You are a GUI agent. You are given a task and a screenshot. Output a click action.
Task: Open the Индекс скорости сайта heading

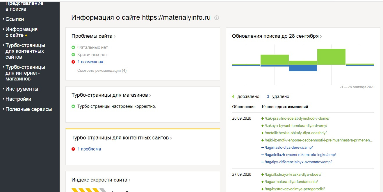(99, 180)
